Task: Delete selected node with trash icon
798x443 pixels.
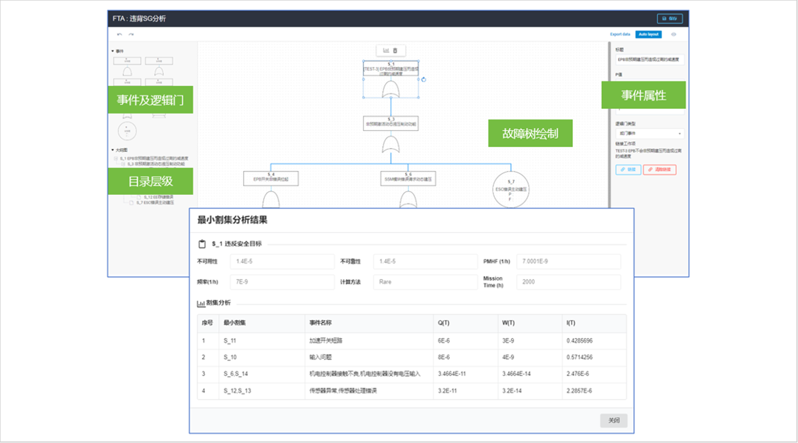Action: pos(395,50)
